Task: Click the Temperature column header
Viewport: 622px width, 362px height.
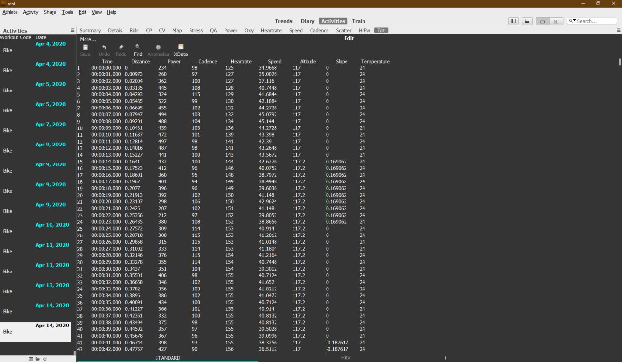Action: pyautogui.click(x=375, y=62)
